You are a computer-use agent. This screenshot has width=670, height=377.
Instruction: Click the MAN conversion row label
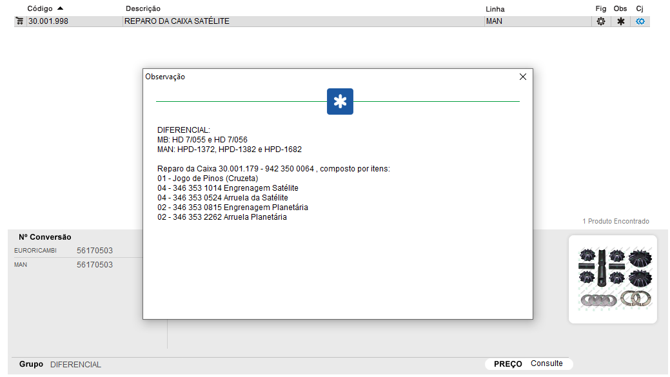pos(21,265)
